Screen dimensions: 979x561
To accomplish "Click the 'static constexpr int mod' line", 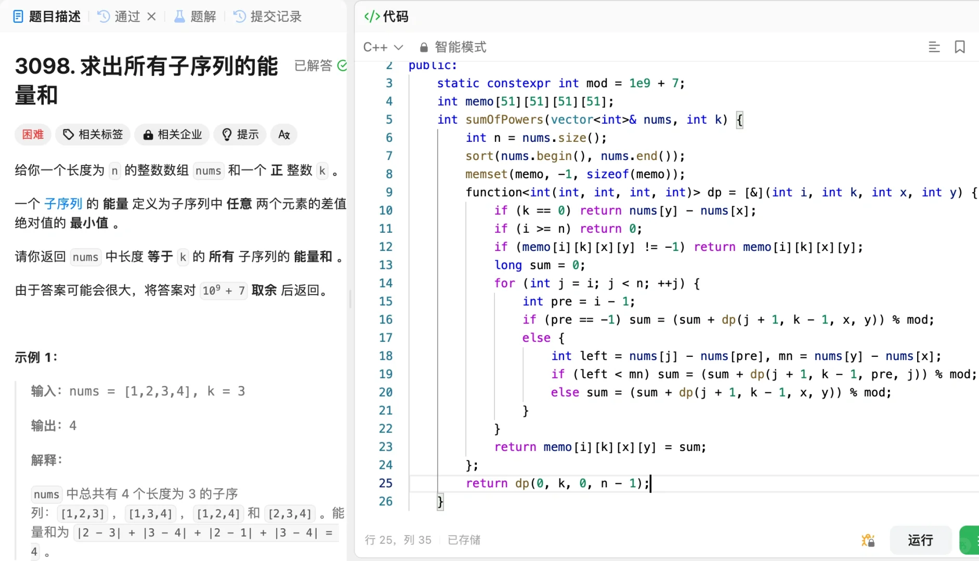I will pos(561,83).
